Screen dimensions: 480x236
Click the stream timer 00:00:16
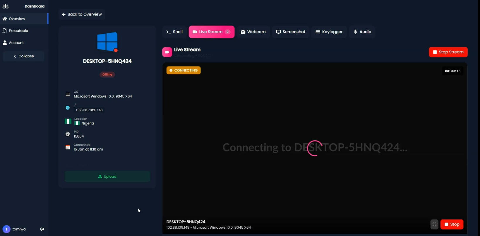[x=452, y=71]
